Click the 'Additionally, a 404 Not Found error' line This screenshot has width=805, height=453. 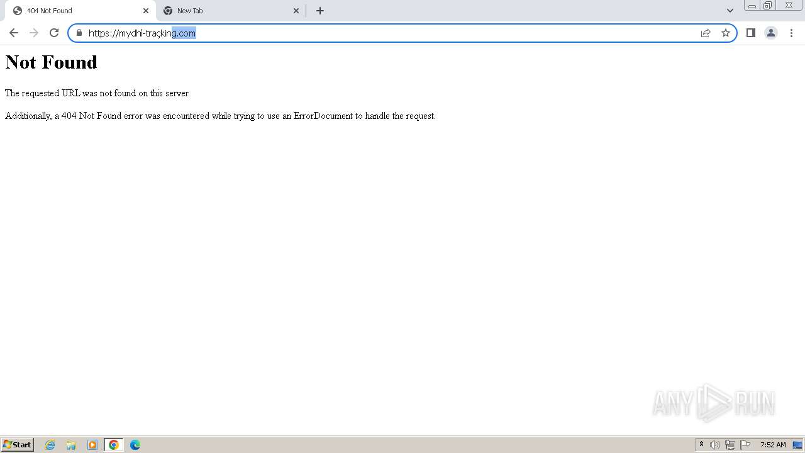click(220, 116)
